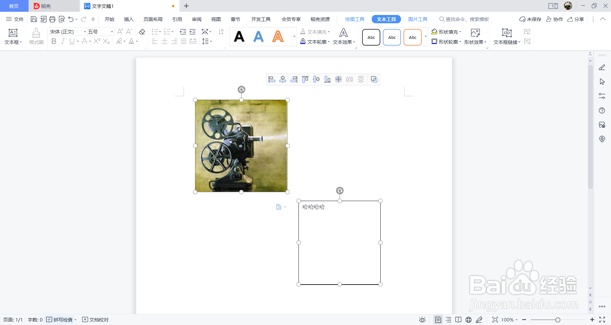
Task: Decrease font size with A- icon
Action: 129,32
